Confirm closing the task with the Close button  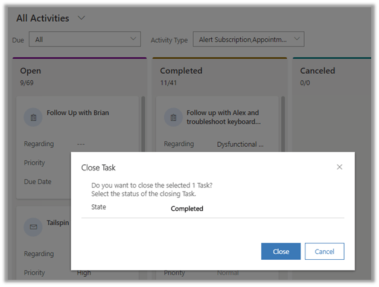pyautogui.click(x=281, y=251)
